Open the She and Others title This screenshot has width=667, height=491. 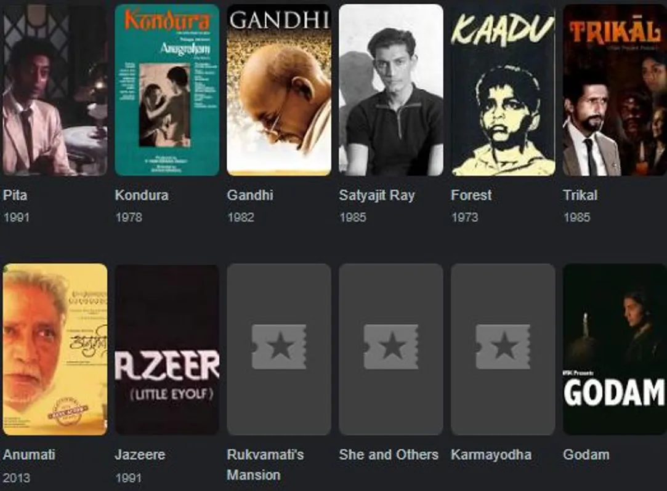[389, 455]
